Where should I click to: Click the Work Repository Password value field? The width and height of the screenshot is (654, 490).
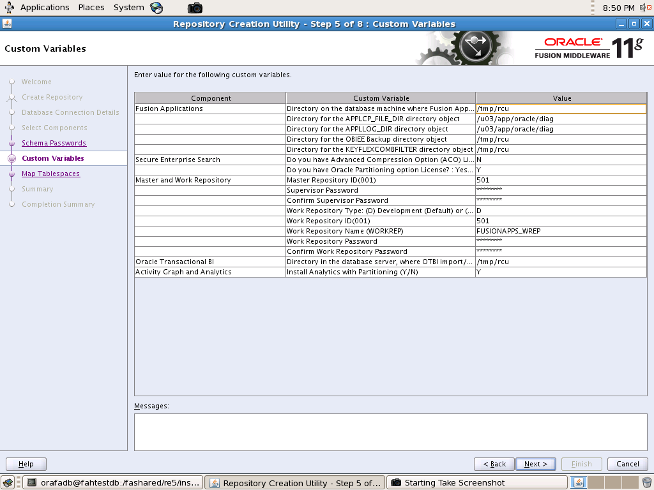(561, 241)
